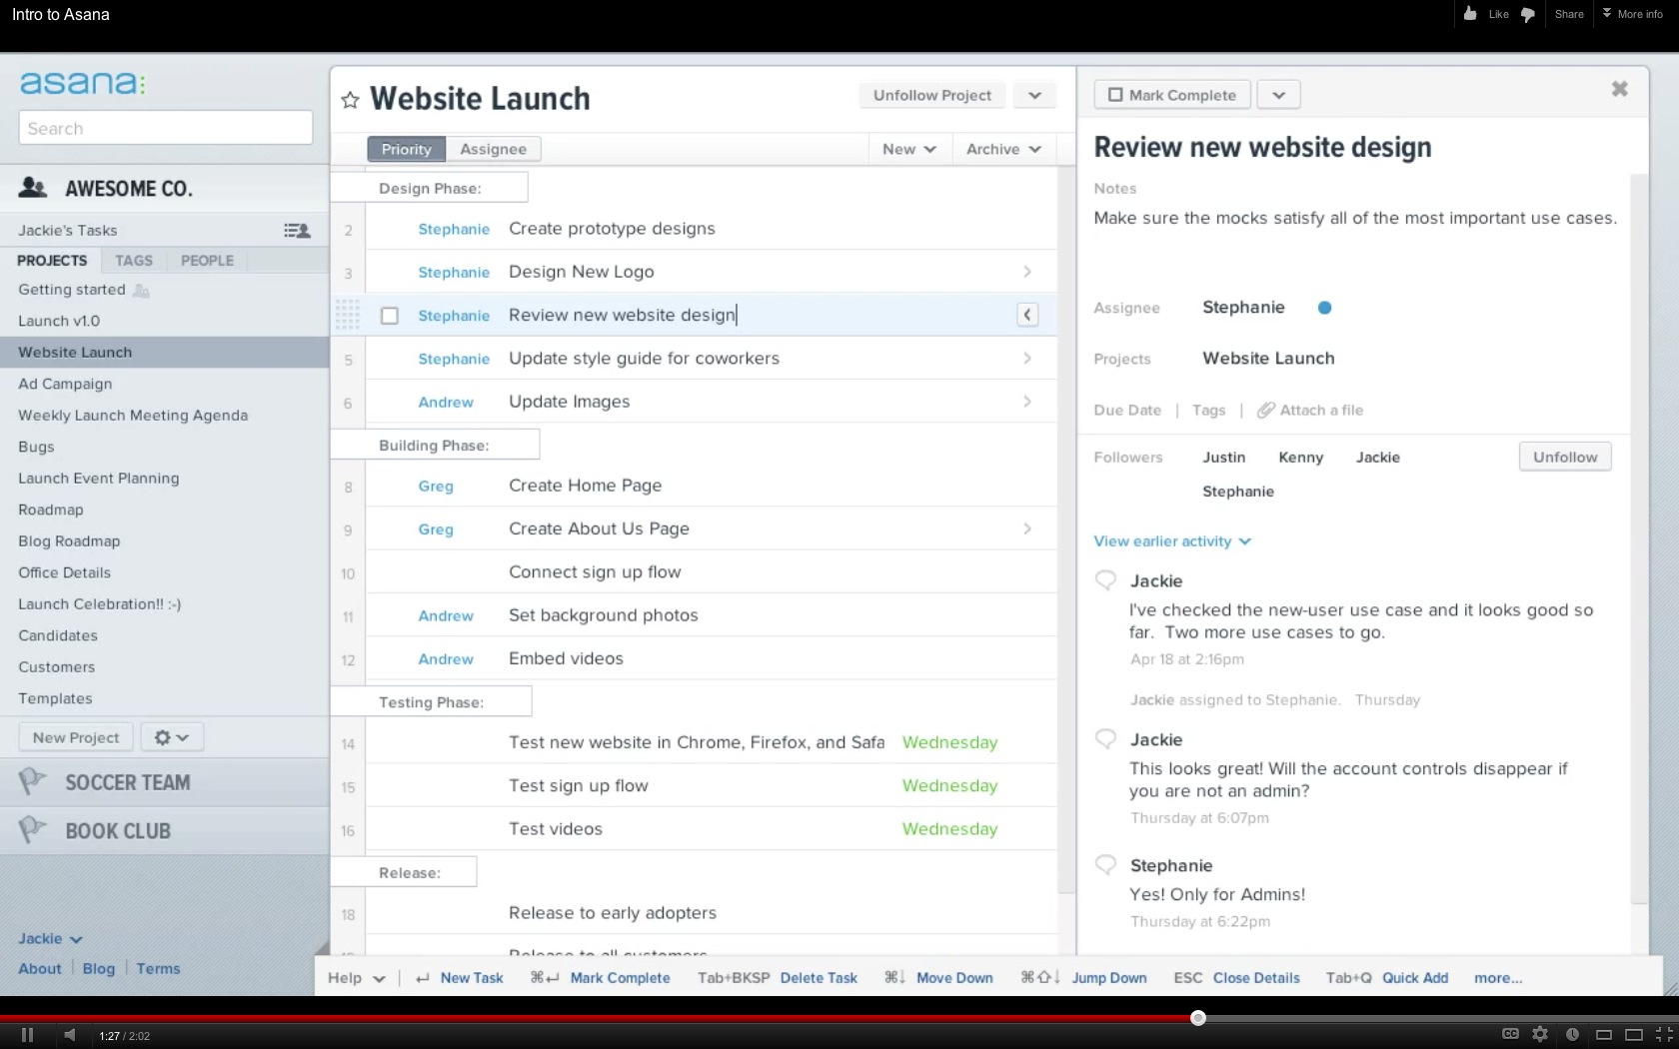Click New Project button
Screen dimensions: 1679x1049
(x=76, y=737)
